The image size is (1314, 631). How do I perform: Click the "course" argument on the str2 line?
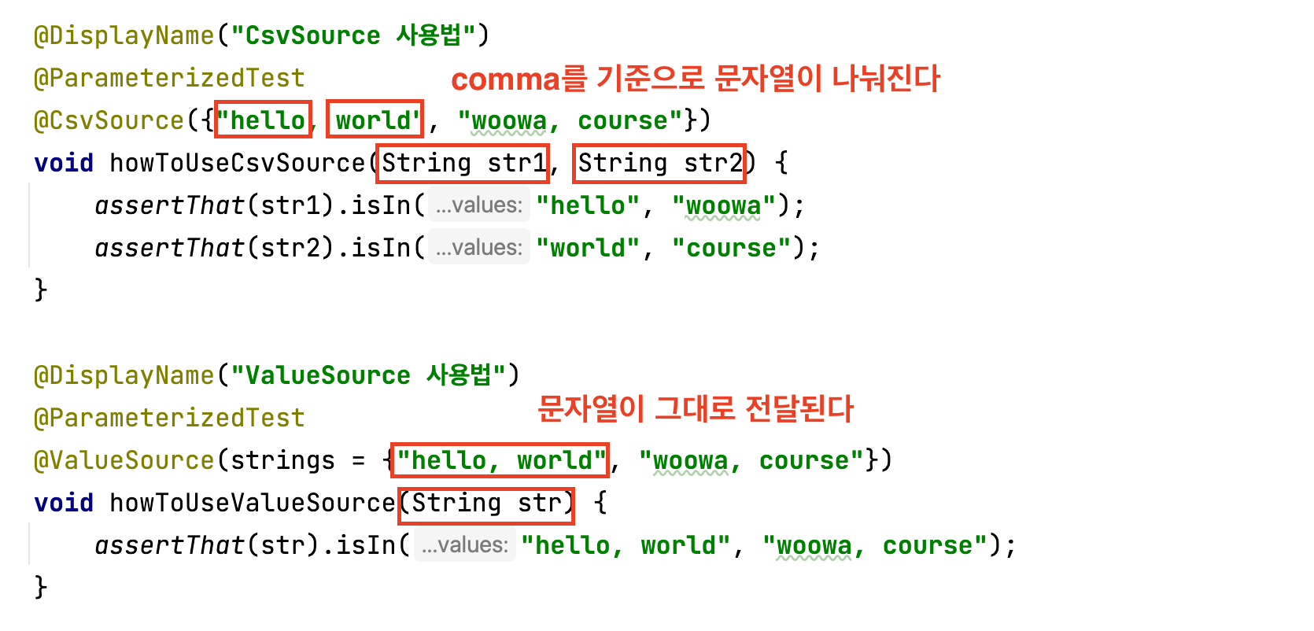click(732, 248)
